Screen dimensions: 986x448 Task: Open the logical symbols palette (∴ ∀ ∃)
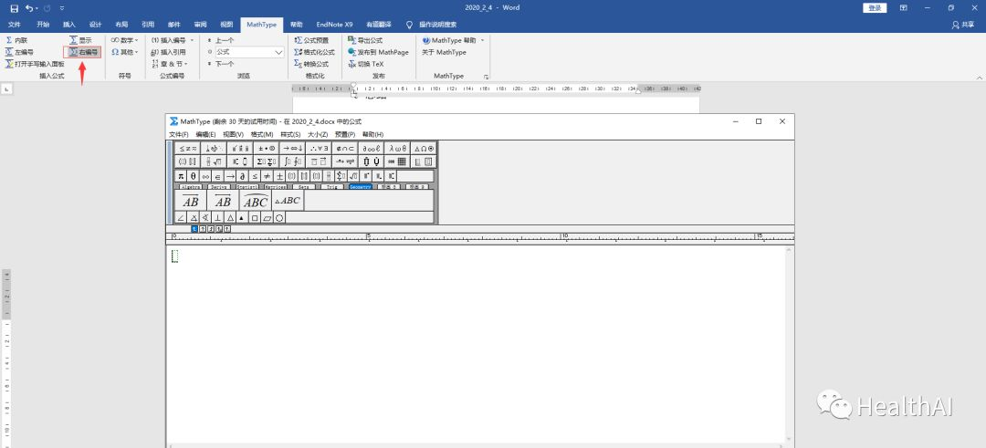pos(319,149)
